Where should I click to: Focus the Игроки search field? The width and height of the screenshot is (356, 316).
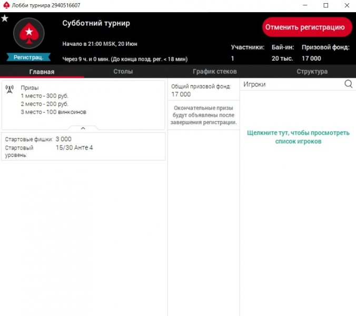(291, 84)
